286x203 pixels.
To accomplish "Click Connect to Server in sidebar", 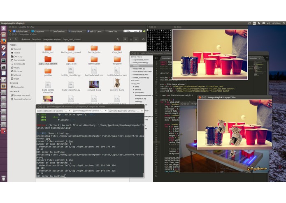I will (21, 99).
